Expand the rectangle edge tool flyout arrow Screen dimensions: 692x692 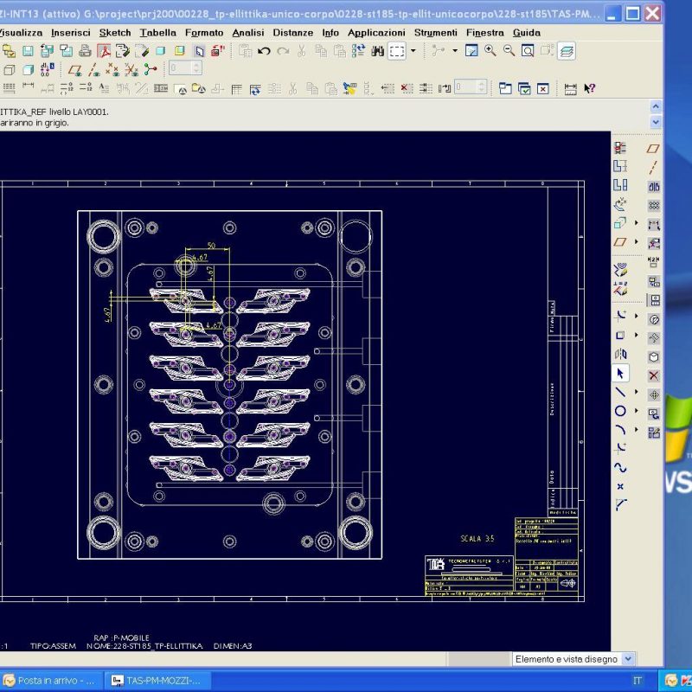pos(636,335)
